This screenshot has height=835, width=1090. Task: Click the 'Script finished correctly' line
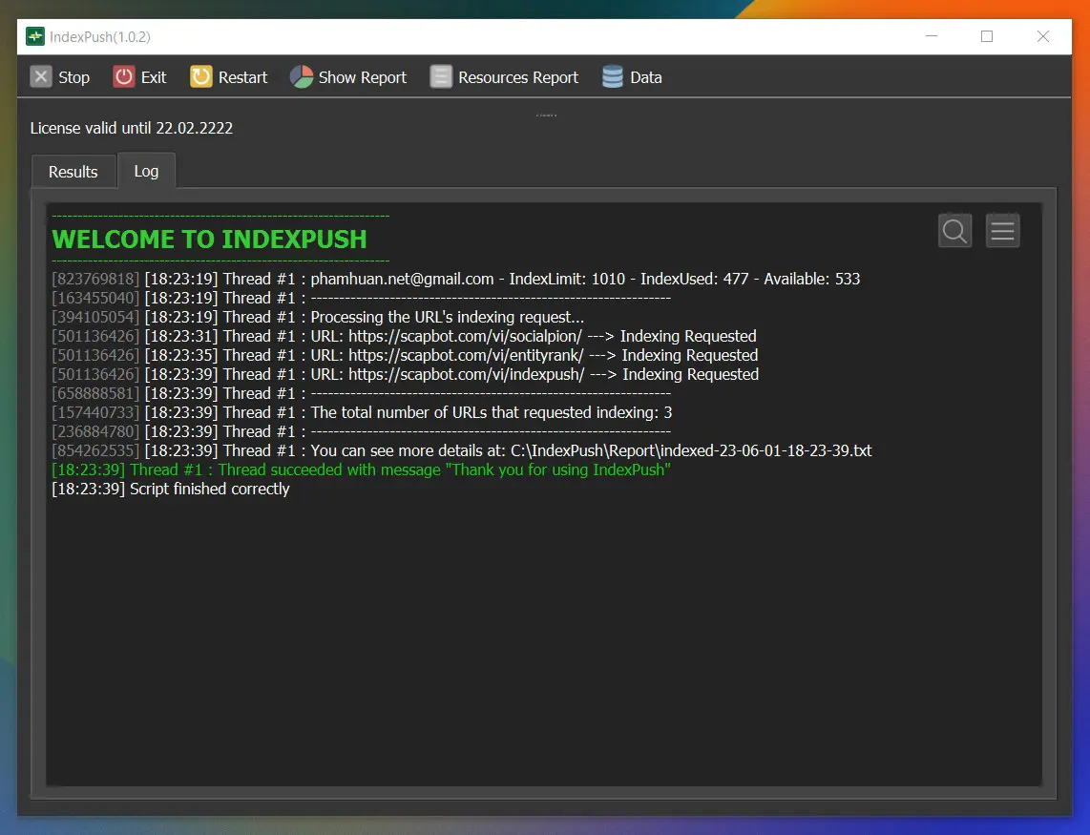(171, 489)
